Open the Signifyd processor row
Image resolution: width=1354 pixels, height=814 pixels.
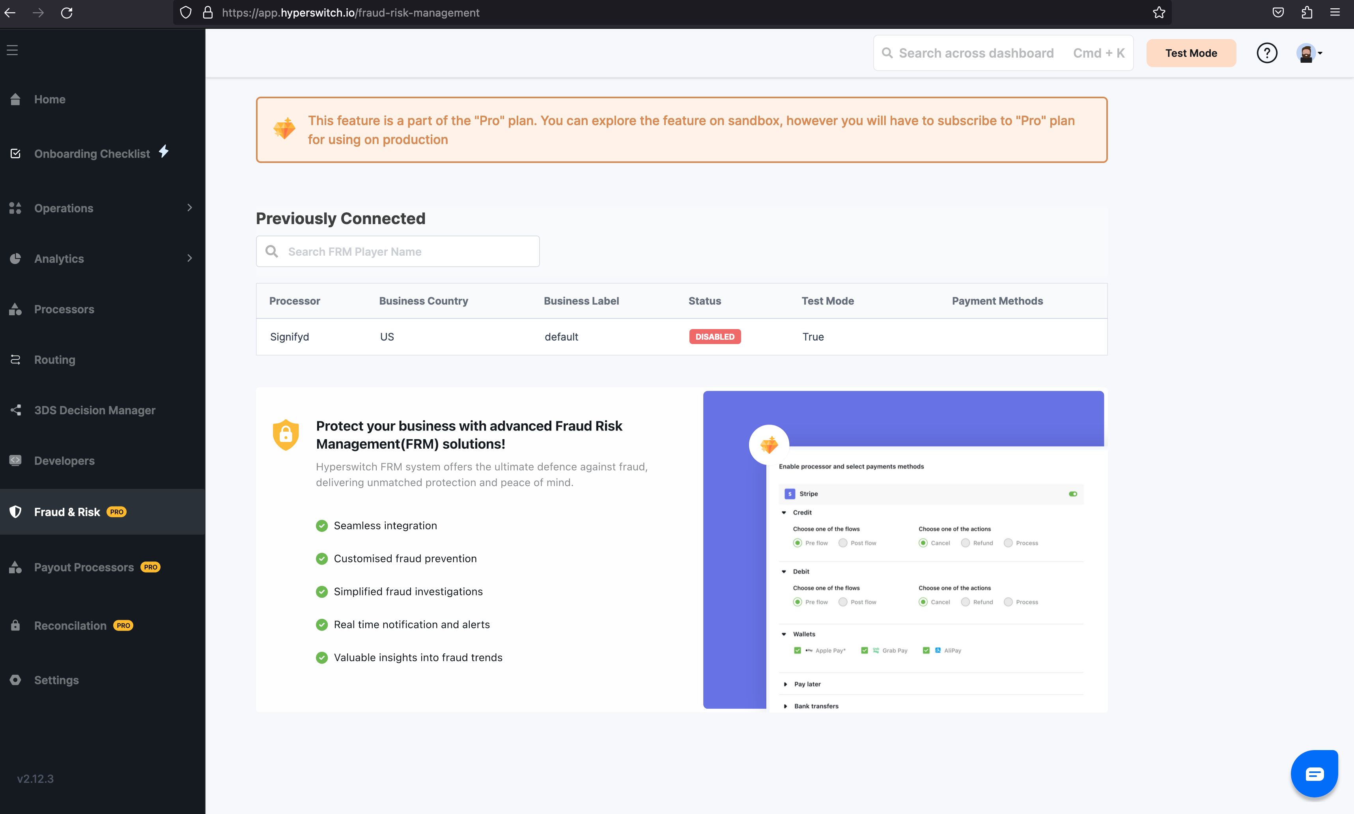click(x=289, y=337)
